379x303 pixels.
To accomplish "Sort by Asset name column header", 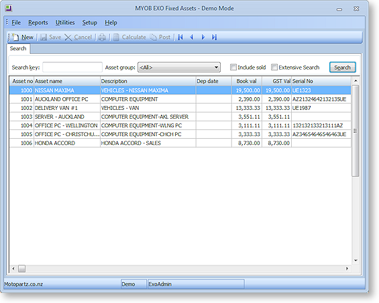I will pos(67,81).
